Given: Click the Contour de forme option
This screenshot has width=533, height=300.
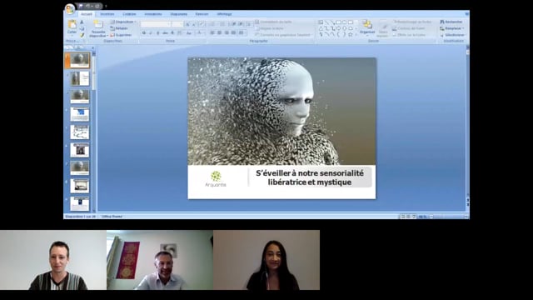Looking at the screenshot, I should pos(408,28).
